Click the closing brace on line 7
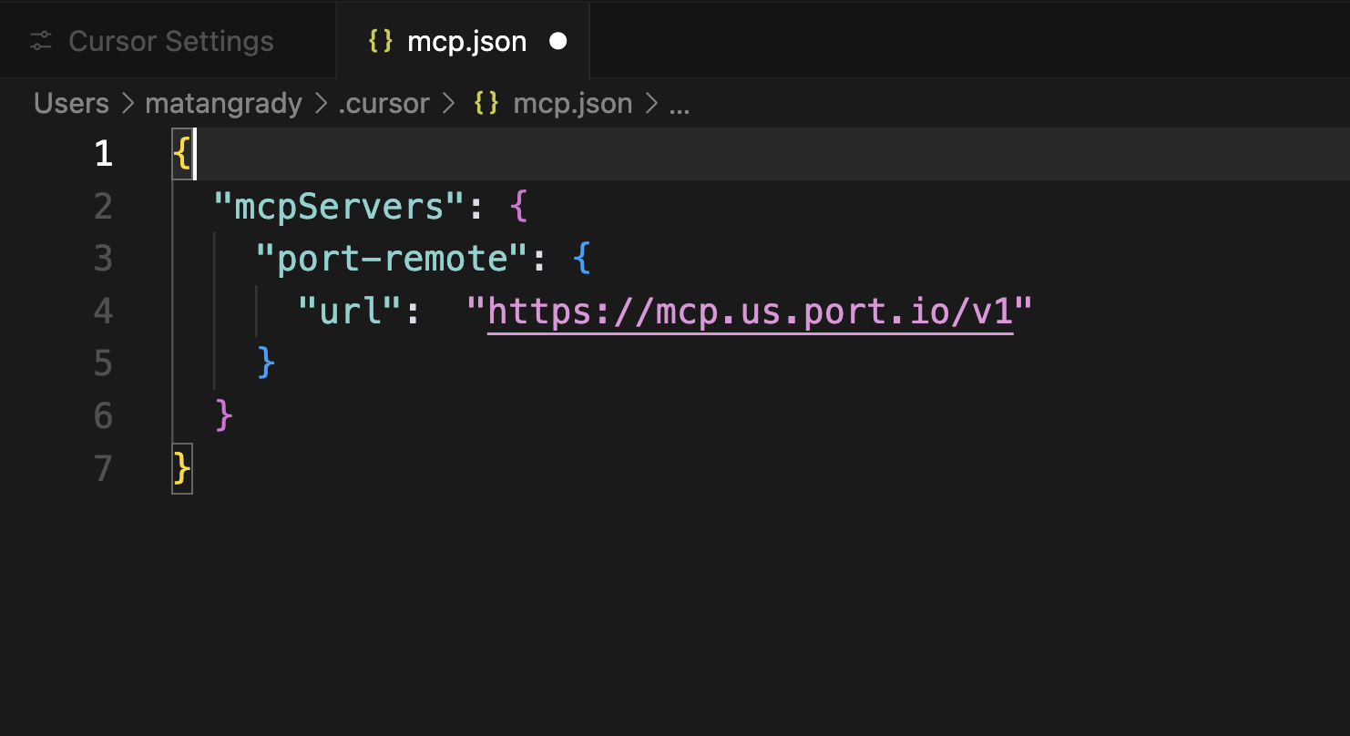The width and height of the screenshot is (1350, 736). (180, 466)
